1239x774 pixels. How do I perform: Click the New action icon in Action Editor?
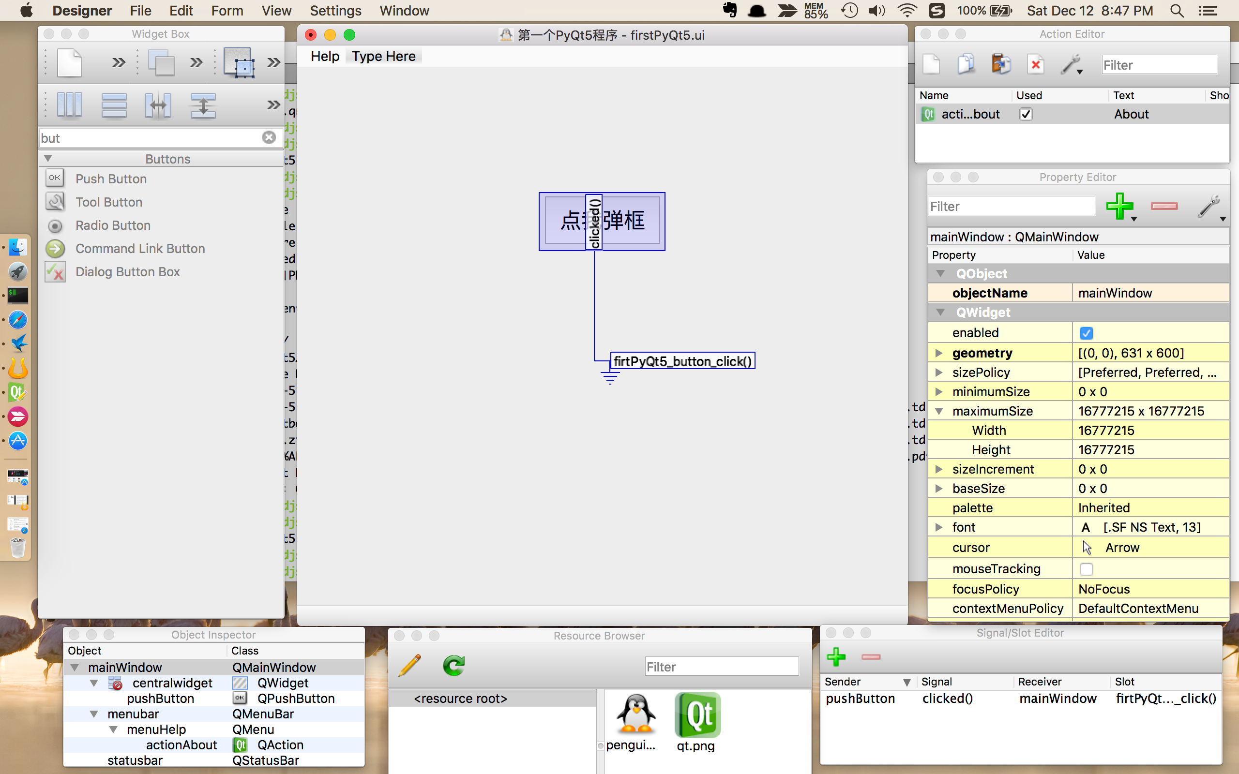coord(931,64)
